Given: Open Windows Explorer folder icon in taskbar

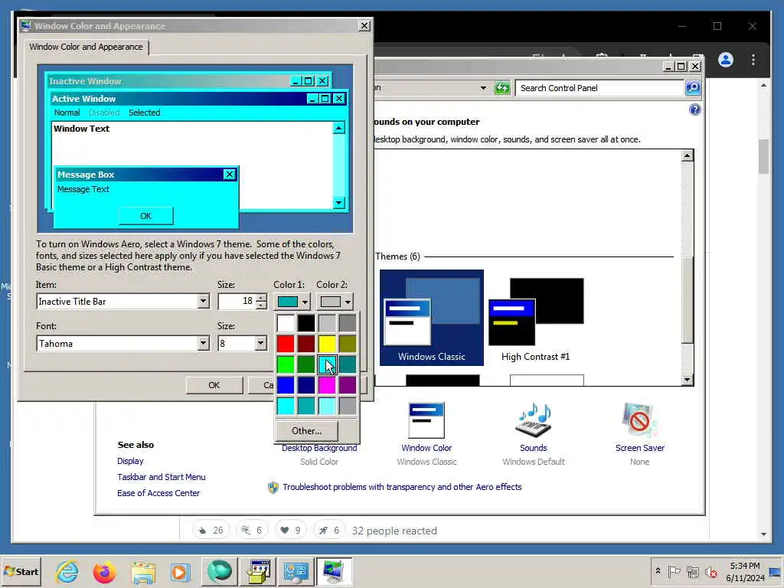Looking at the screenshot, I should coord(143,571).
